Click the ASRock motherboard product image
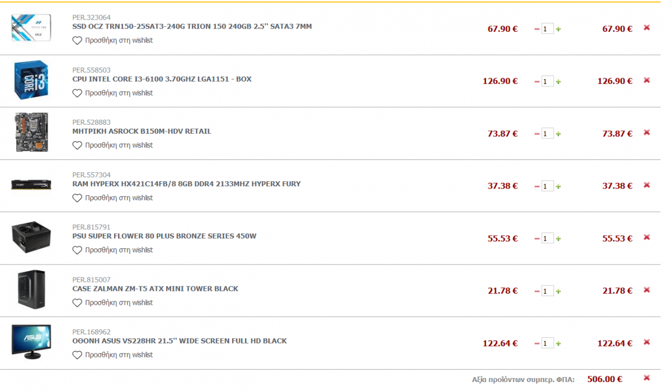 (x=31, y=133)
